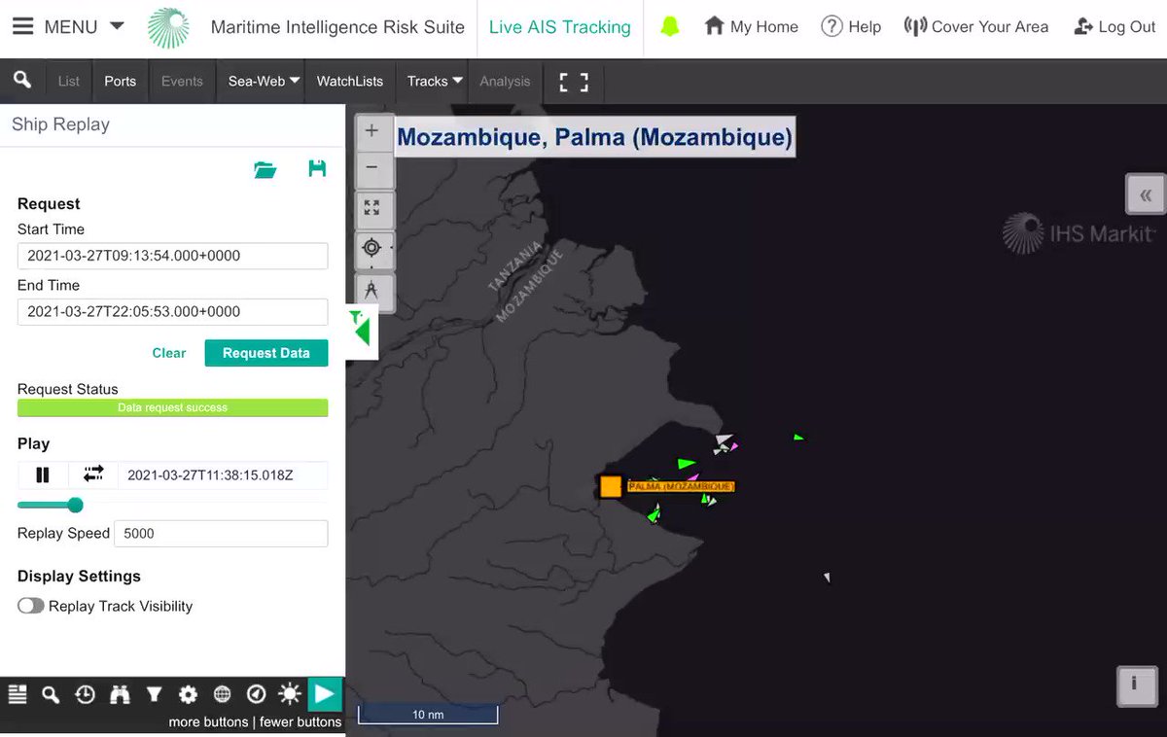Click the search magnifier in top toolbar
The image size is (1167, 737).
point(21,81)
